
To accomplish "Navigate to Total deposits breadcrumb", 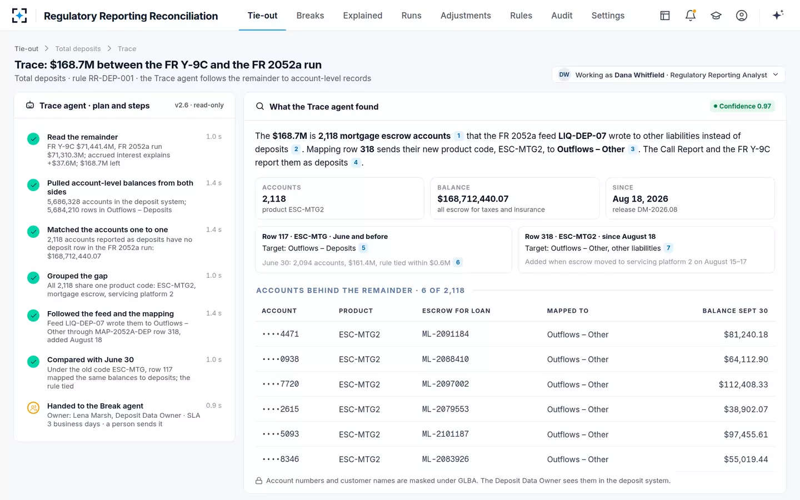I will pos(78,49).
